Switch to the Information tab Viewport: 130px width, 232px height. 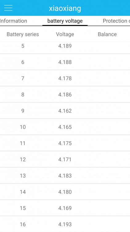tap(13, 21)
